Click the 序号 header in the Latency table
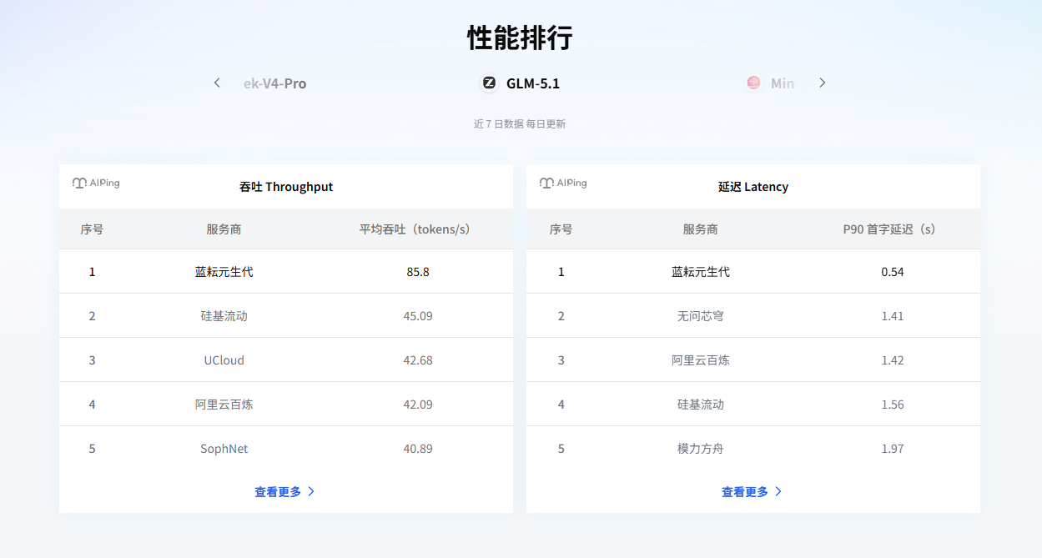The image size is (1042, 558). coord(561,229)
